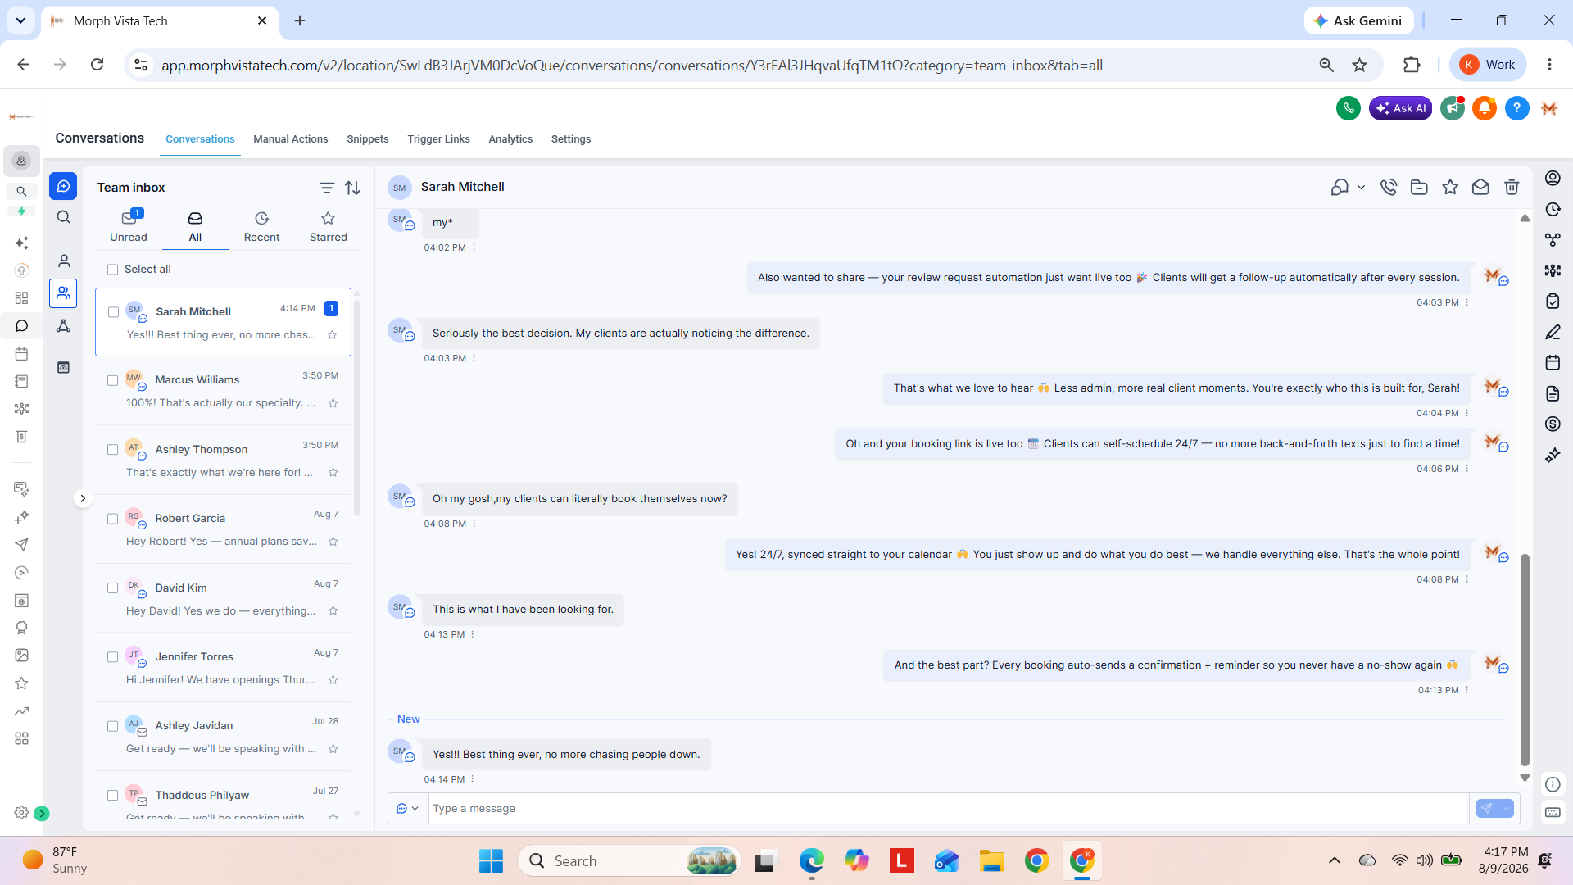
Task: Open options for the 04:14 PM message
Action: [x=473, y=779]
